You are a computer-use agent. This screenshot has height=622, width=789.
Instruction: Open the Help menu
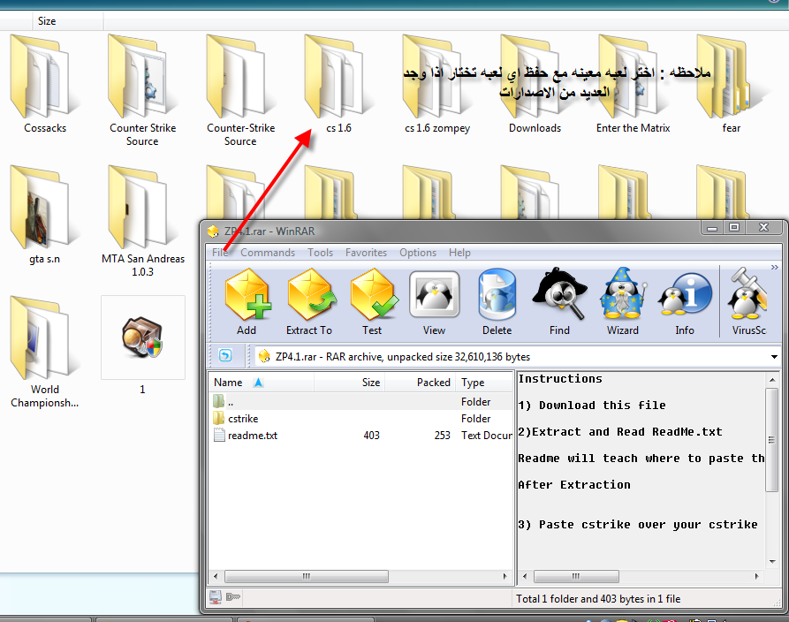click(x=459, y=253)
